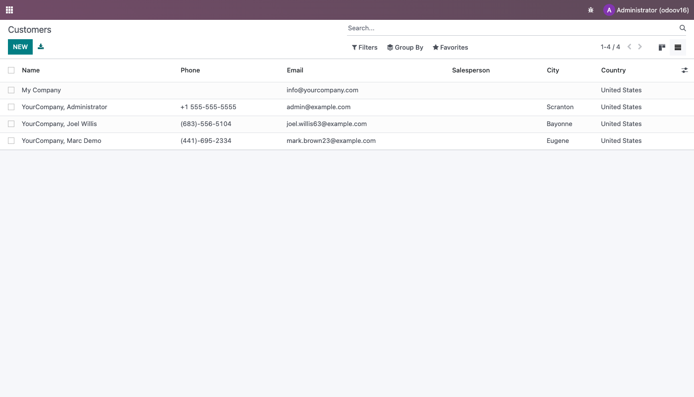The image size is (694, 397).
Task: Click the NEW button
Action: pos(20,47)
